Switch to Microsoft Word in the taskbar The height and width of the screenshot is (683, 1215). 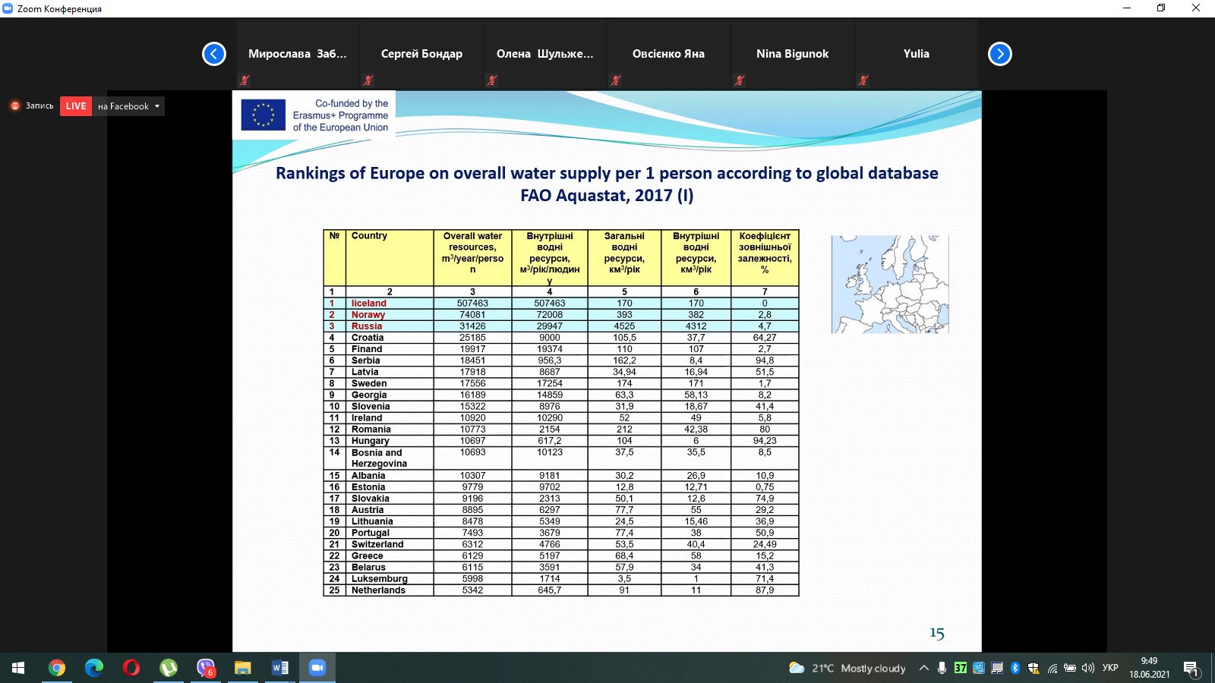pyautogui.click(x=279, y=668)
